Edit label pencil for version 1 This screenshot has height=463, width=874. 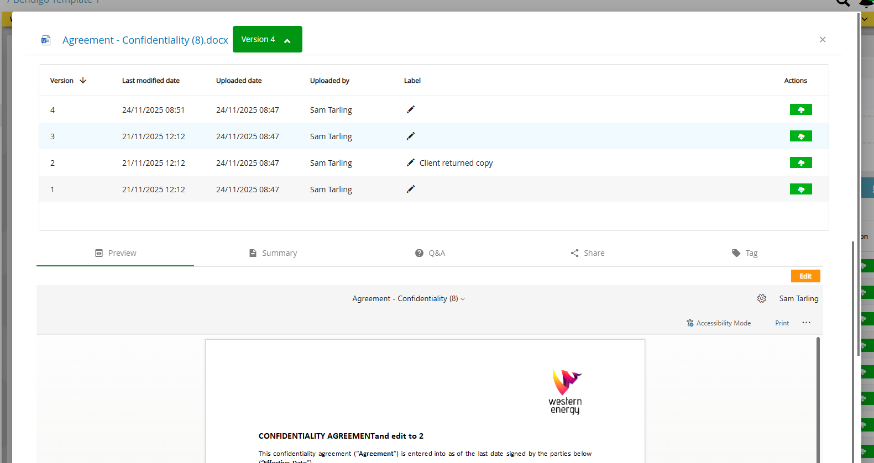(411, 189)
